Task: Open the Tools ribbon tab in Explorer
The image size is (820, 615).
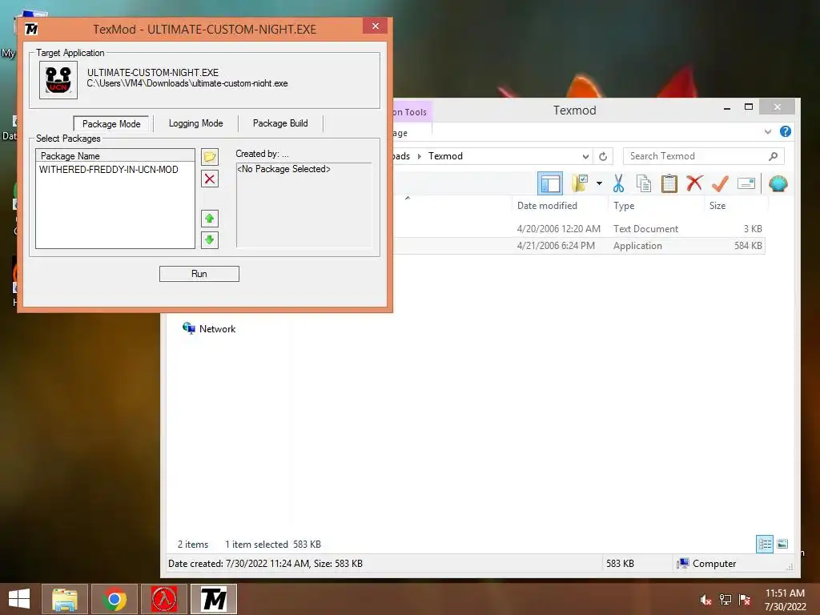Action: coord(412,112)
